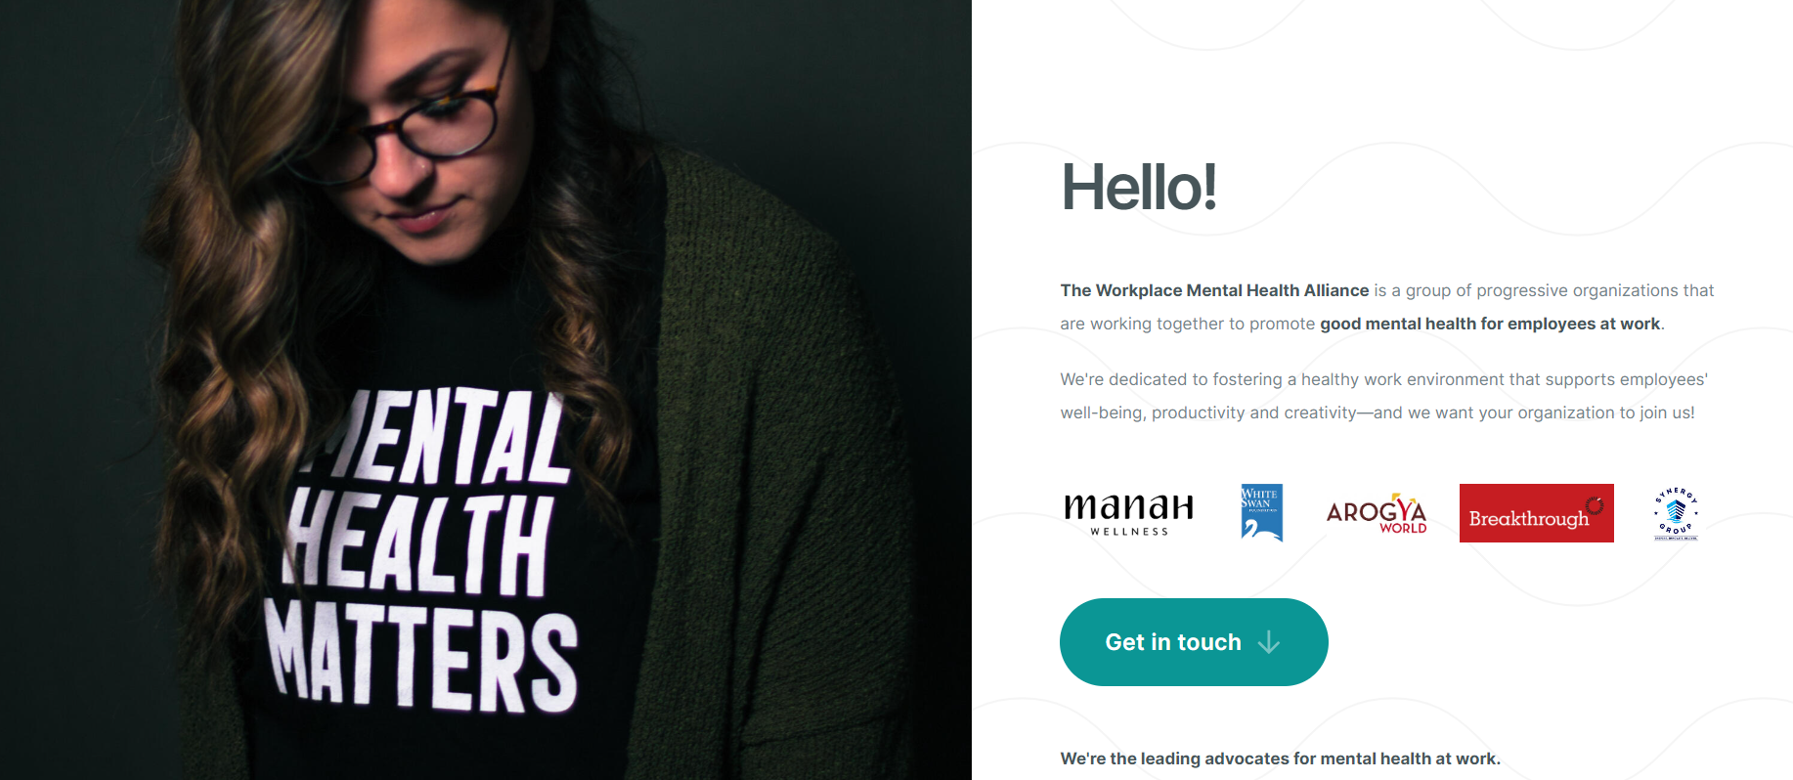Click good mental health for employees at work

[x=1490, y=324]
